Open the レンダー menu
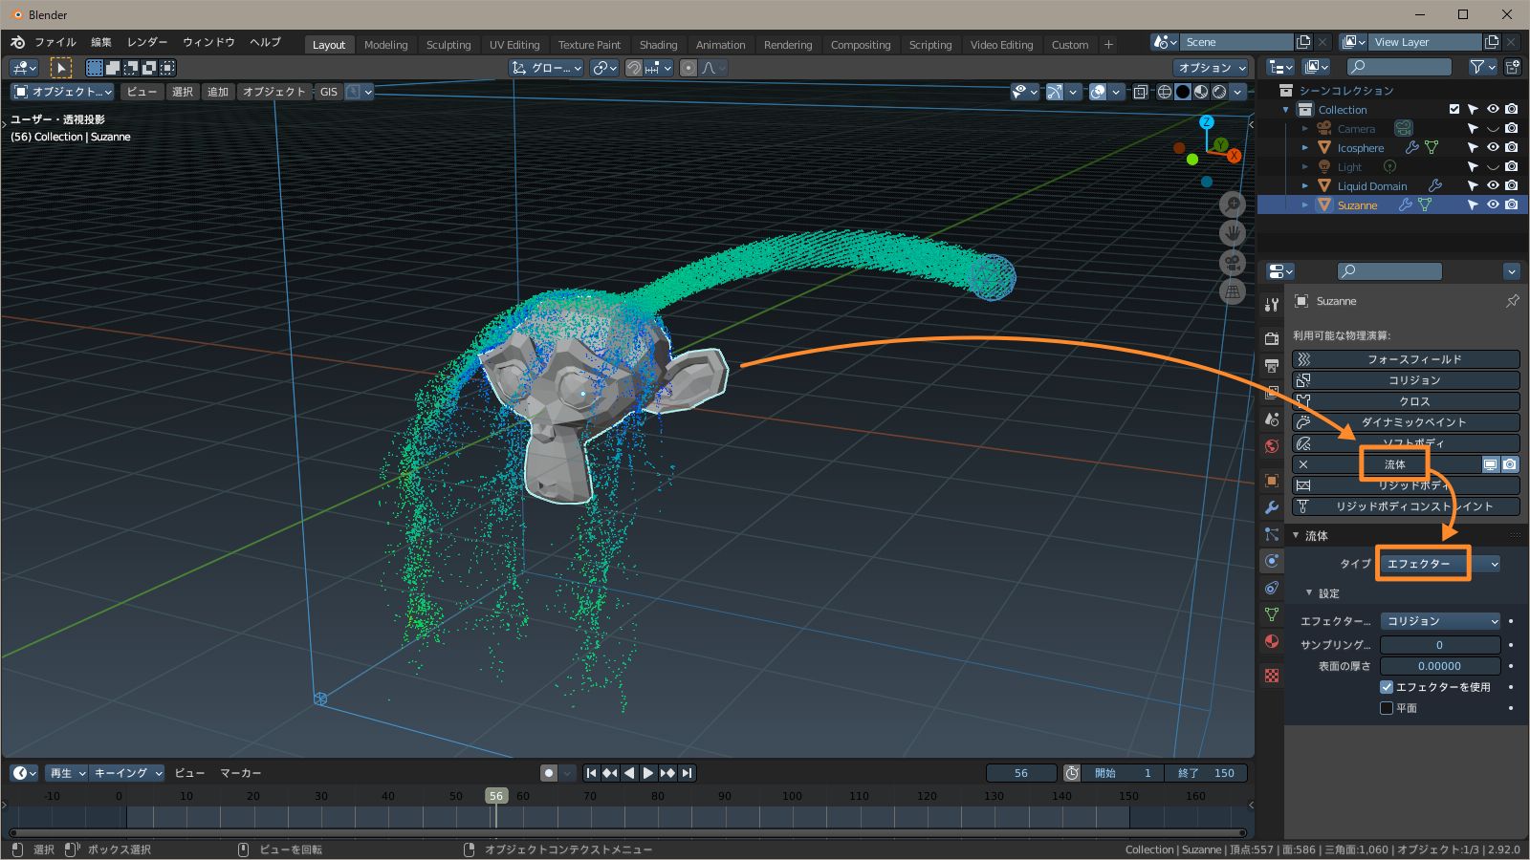This screenshot has height=860, width=1530. pyautogui.click(x=147, y=42)
